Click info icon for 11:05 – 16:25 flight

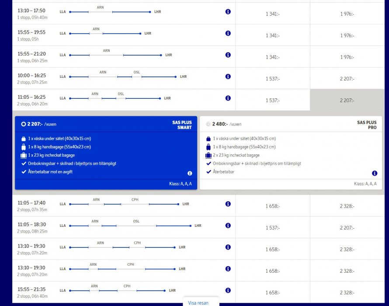pos(228,98)
